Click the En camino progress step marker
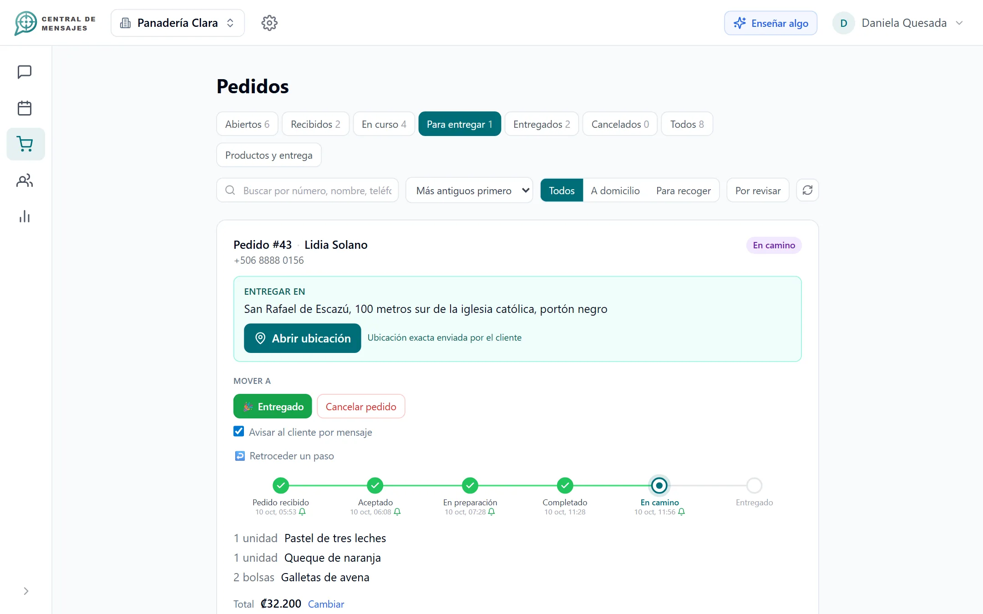 [x=659, y=485]
